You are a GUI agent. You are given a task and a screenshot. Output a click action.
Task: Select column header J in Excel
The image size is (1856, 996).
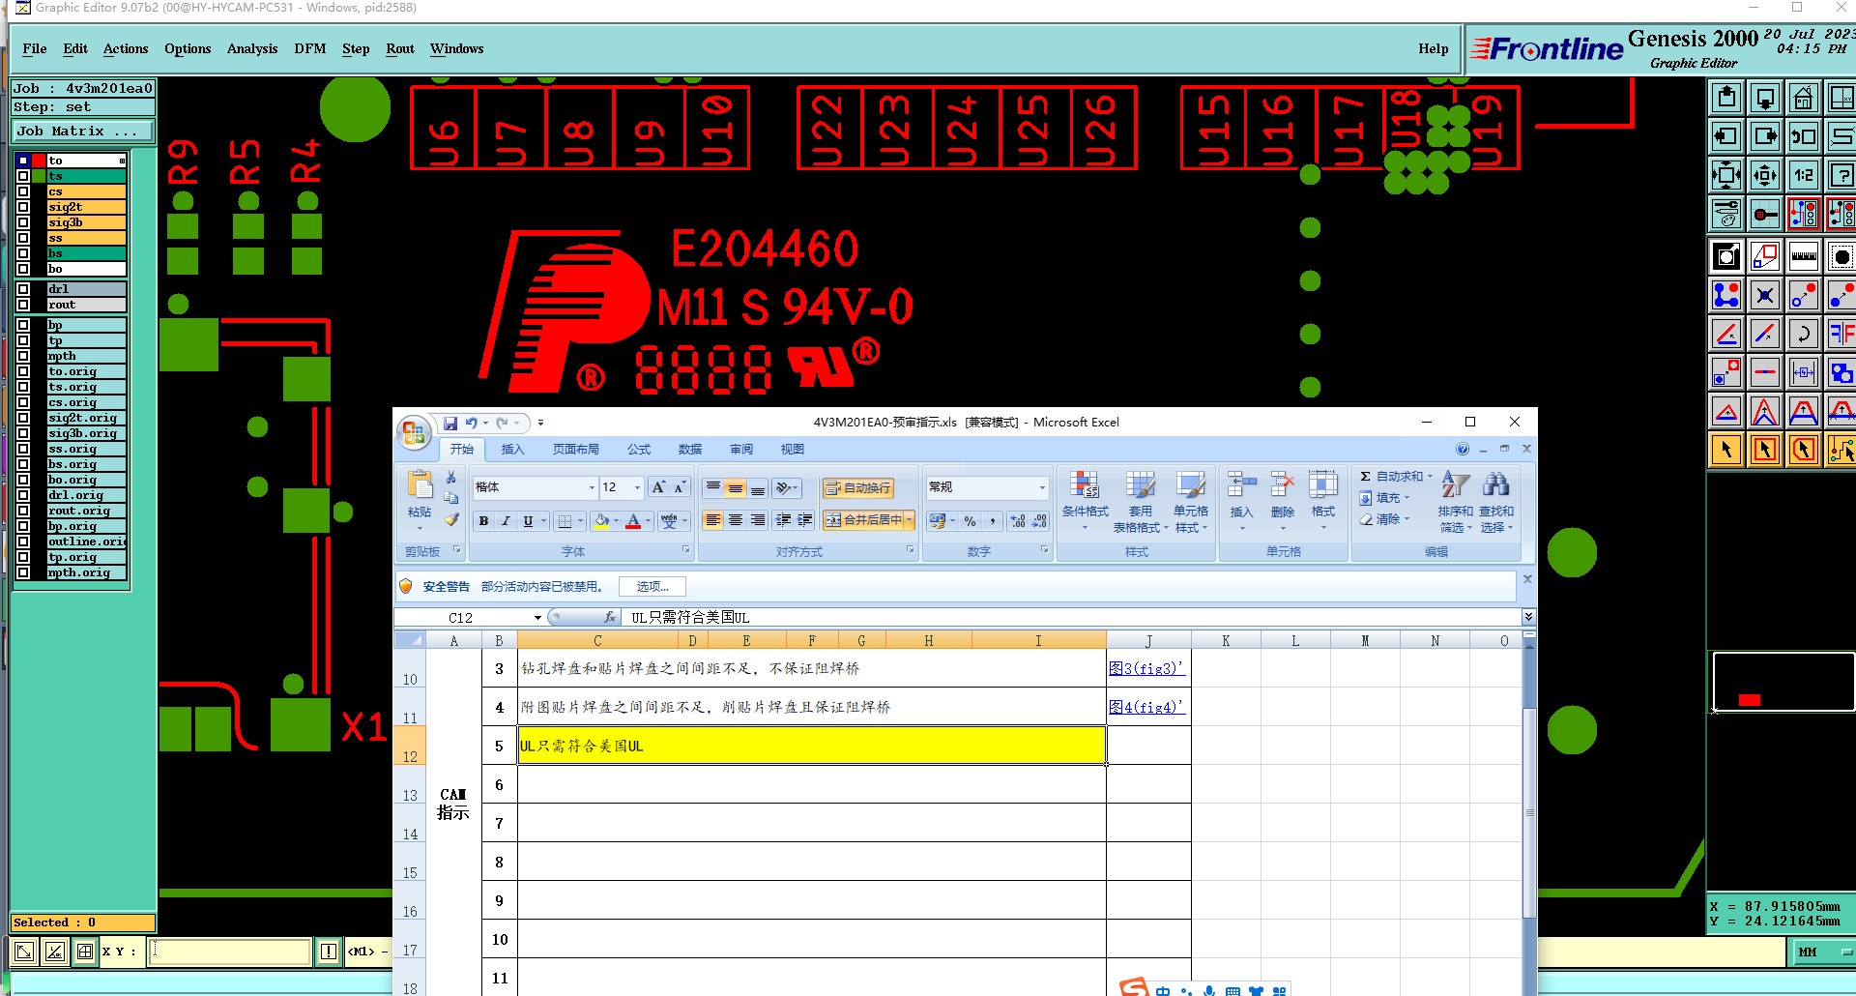(1148, 640)
